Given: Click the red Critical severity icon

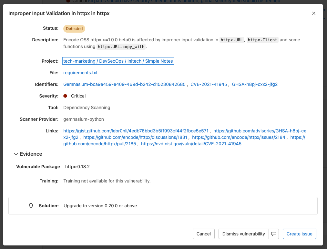Looking at the screenshot, I should click(66, 96).
